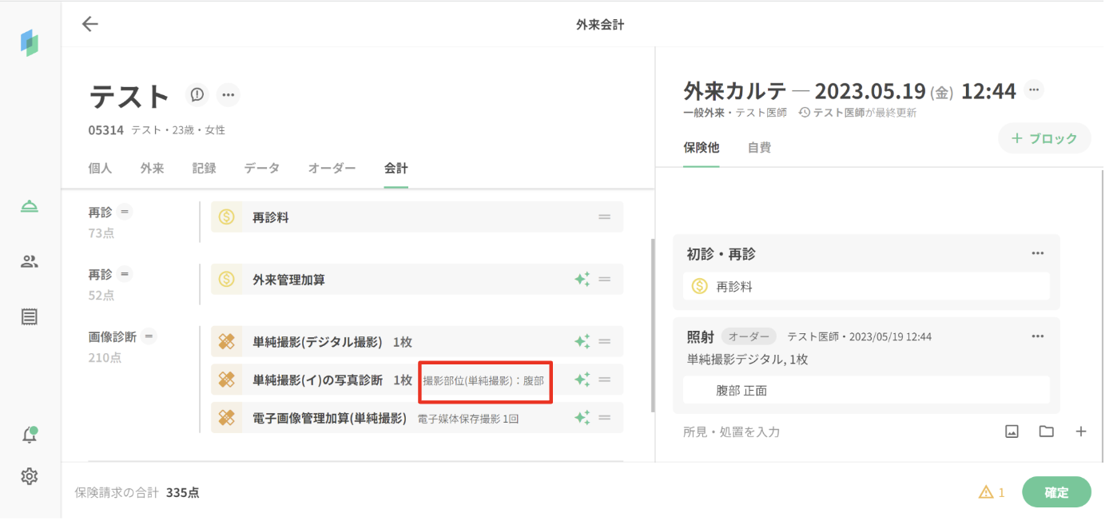Click the 再診料 entry in 初診・再診 block
The width and height of the screenshot is (1109, 525).
point(866,286)
